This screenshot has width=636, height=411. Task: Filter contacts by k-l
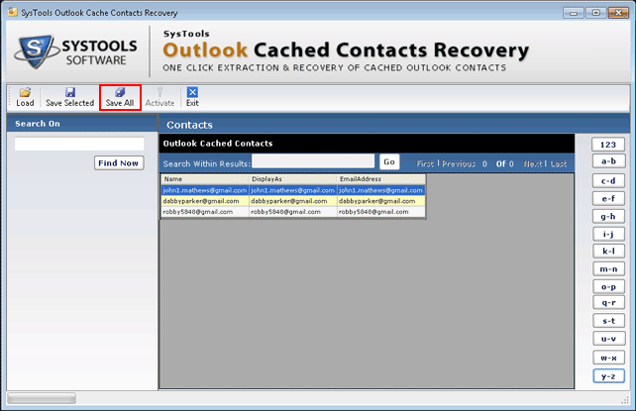tap(608, 252)
